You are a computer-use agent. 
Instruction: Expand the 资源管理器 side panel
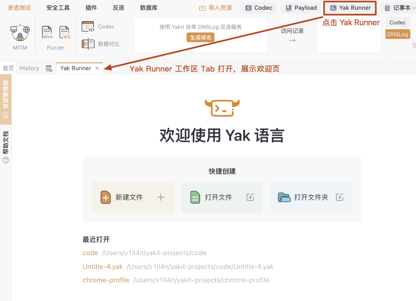[x=6, y=99]
